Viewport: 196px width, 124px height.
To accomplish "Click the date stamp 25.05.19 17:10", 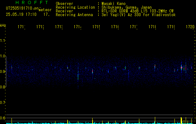I will (21, 14).
